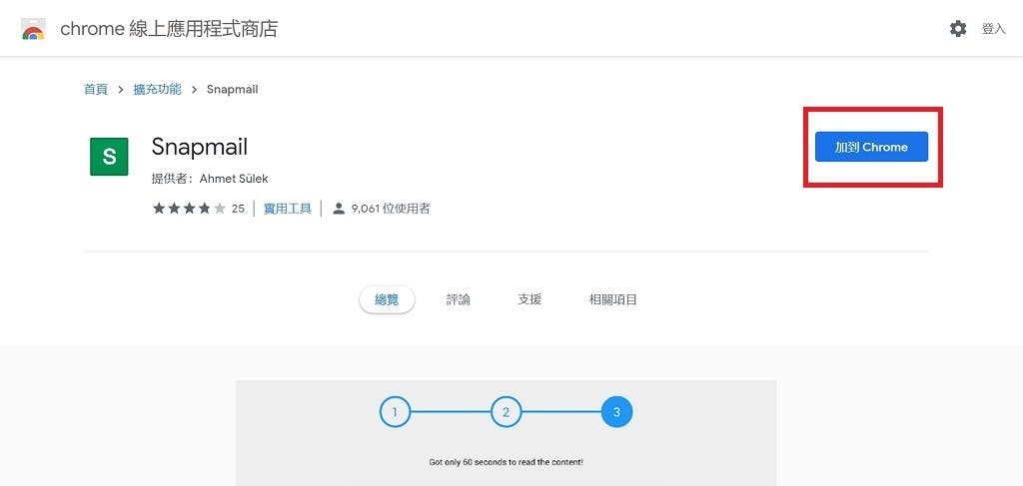
Task: Switch to the 相關項目 tab
Action: tap(612, 299)
